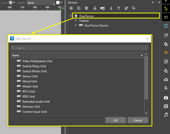The height and width of the screenshot is (134, 170).
Task: Click the add new device plus icon
Action: 71,8
